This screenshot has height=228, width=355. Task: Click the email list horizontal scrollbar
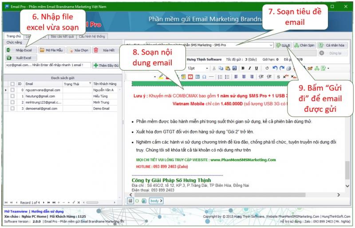(92, 202)
